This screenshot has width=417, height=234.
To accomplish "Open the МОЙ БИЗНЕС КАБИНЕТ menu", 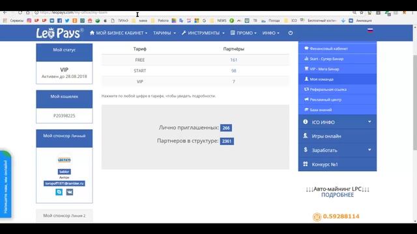I will (119, 33).
